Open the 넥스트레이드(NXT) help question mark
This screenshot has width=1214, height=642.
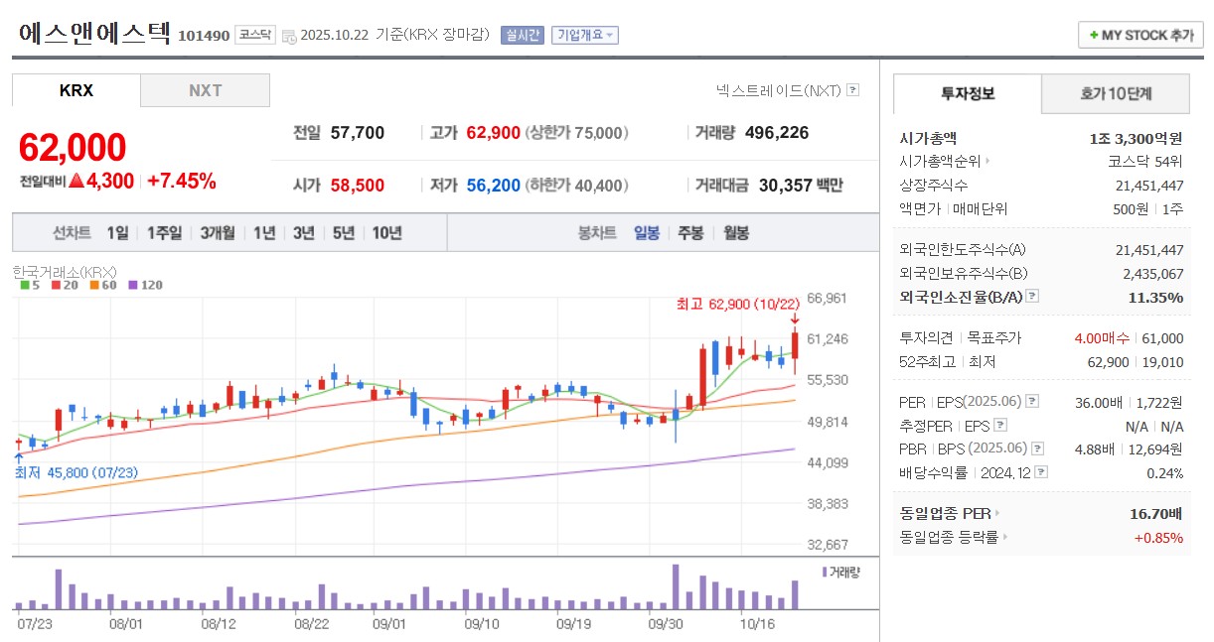(x=854, y=91)
